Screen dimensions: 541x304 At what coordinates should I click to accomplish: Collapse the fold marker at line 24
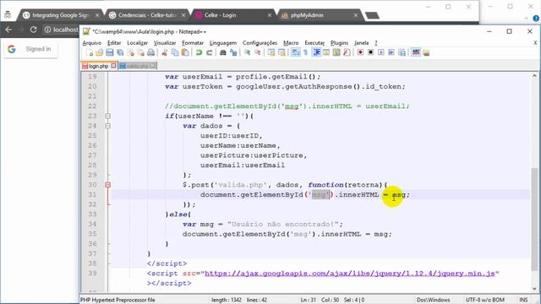[x=107, y=126]
